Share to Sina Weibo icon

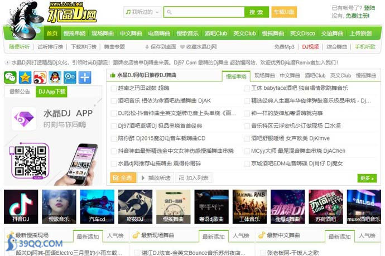click(40, 78)
